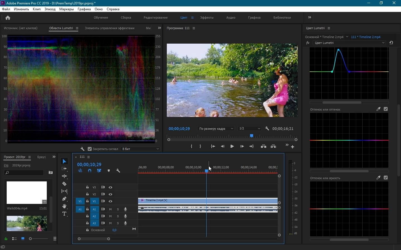This screenshot has width=401, height=250.
Task: Open Lumetri scopes wrench settings
Action: click(82, 149)
